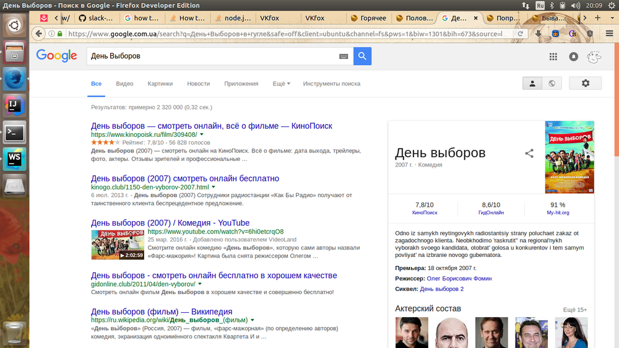
Task: Open the Google apps grid
Action: (553, 57)
